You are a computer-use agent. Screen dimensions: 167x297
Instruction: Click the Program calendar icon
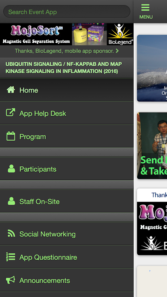pos(11,136)
